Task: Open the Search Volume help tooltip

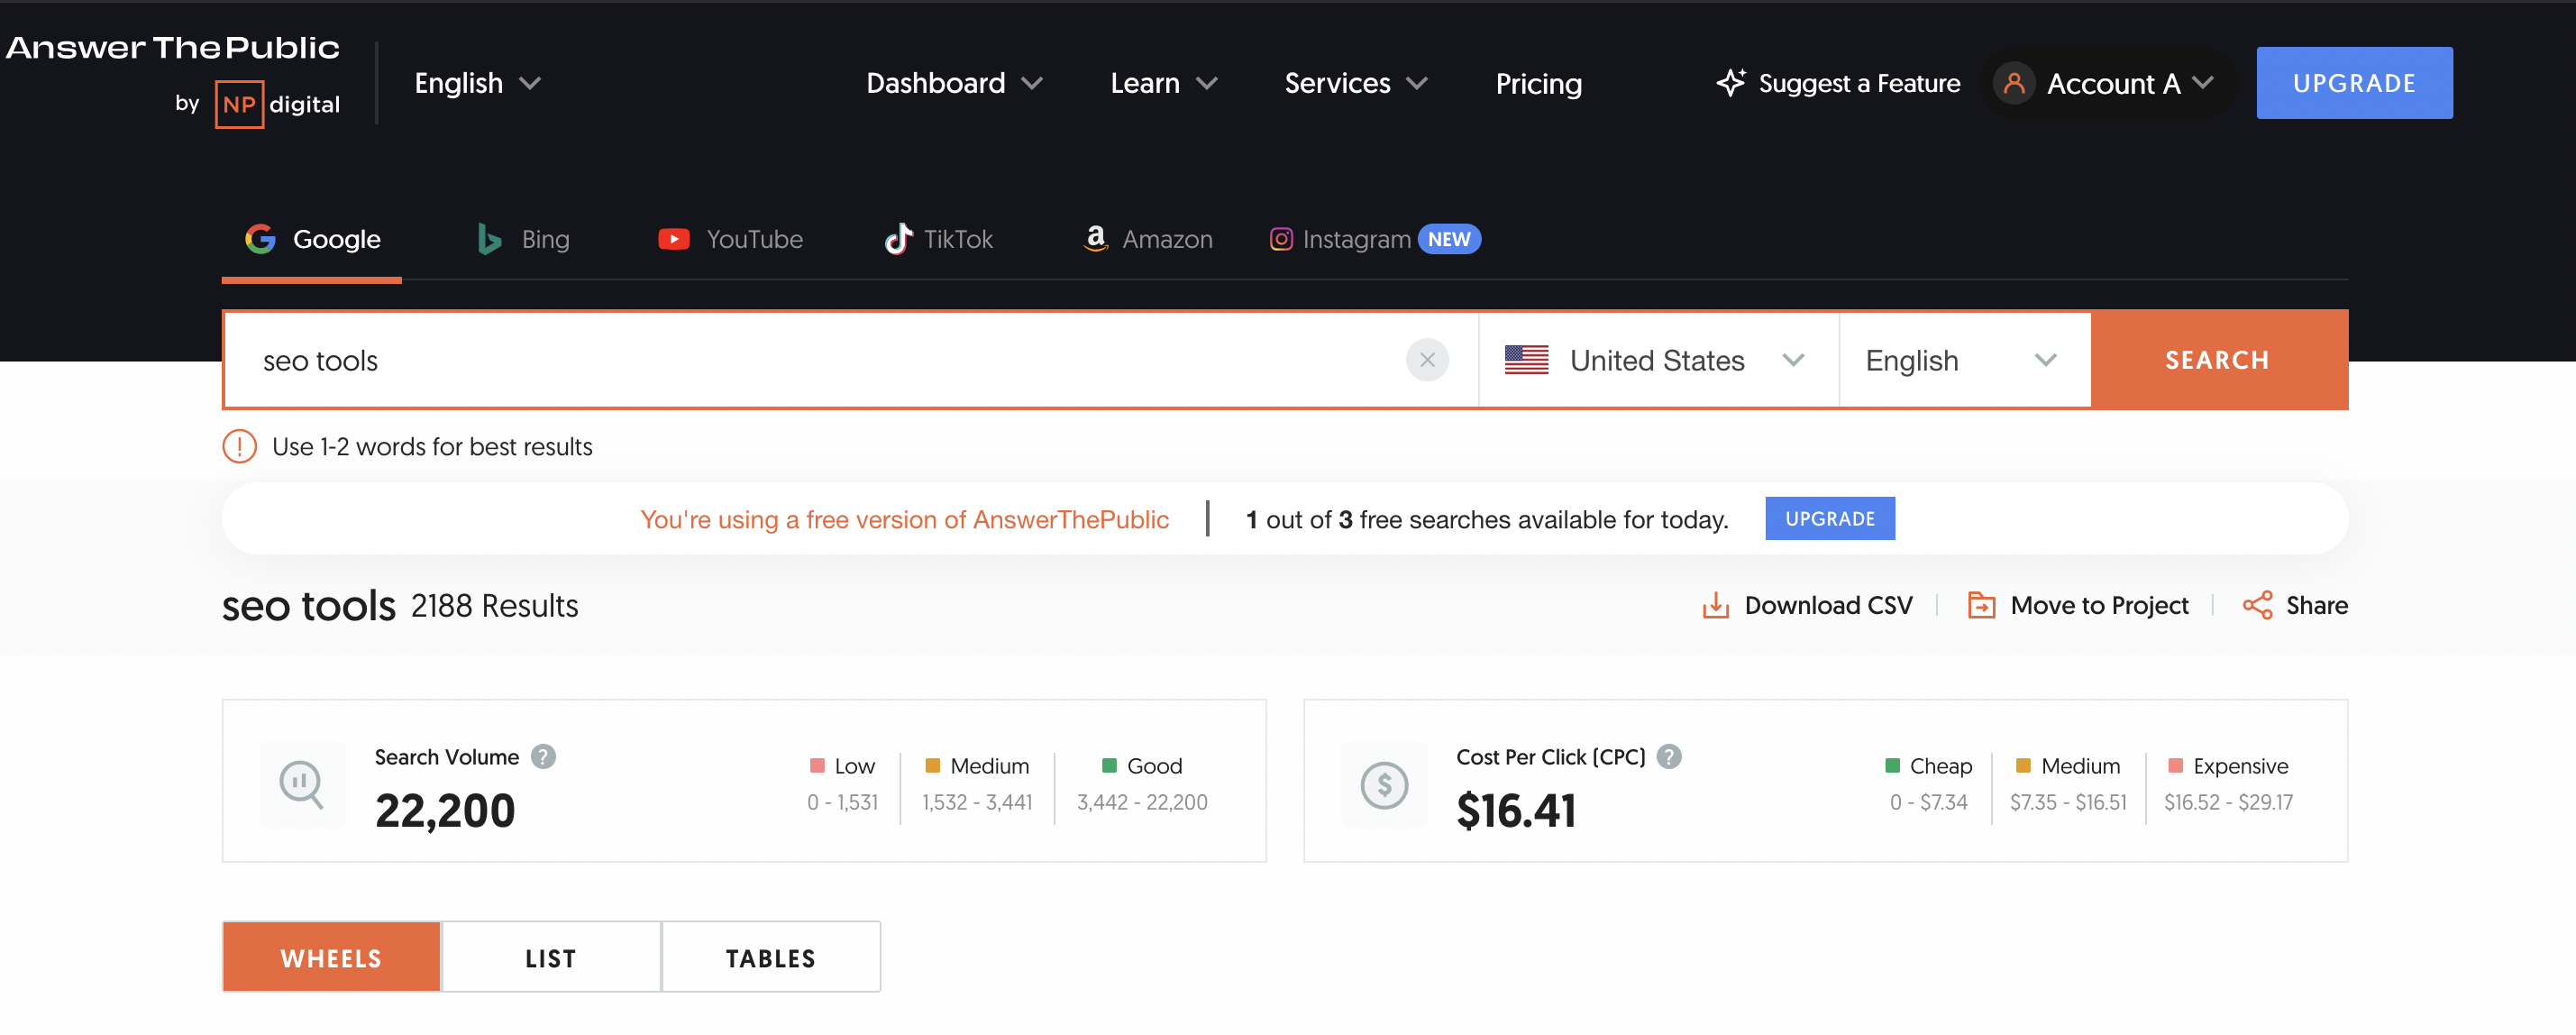Action: click(x=543, y=757)
